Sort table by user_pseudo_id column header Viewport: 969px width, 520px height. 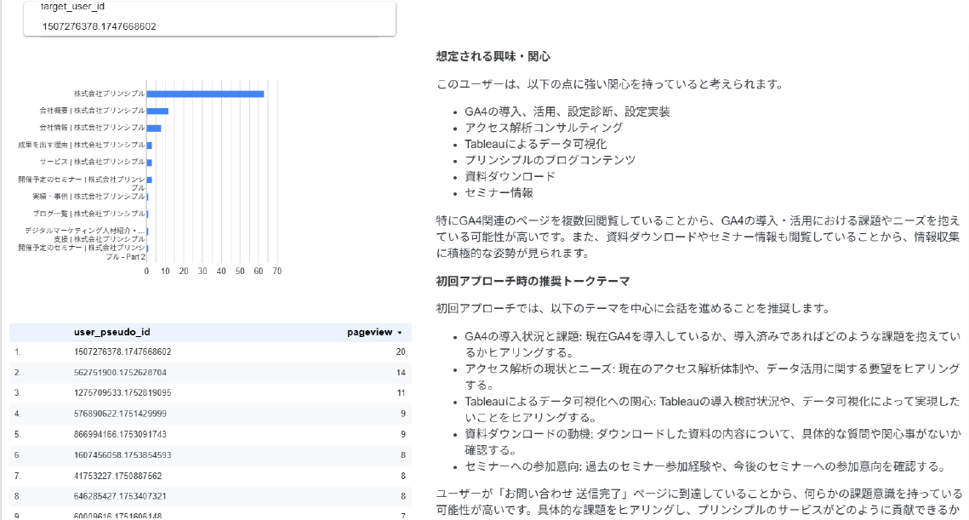112,332
